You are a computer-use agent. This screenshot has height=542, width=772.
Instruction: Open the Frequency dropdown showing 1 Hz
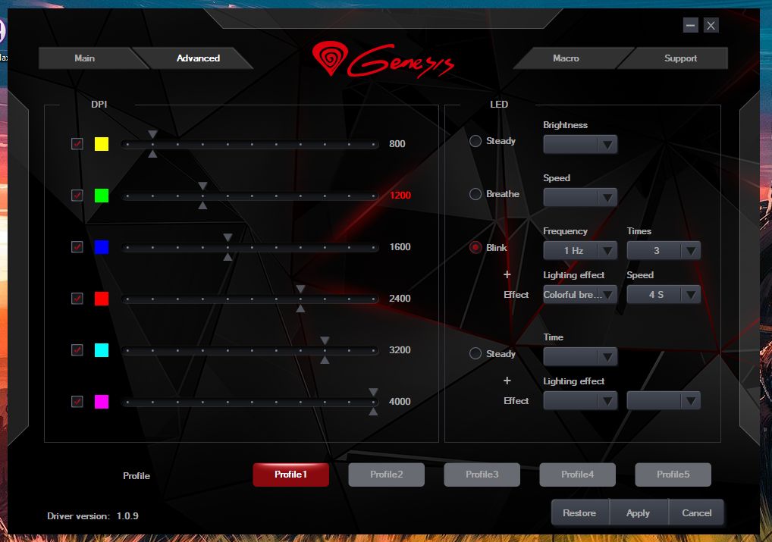[x=580, y=251]
